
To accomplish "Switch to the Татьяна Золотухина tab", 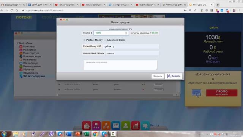I will (94, 5).
